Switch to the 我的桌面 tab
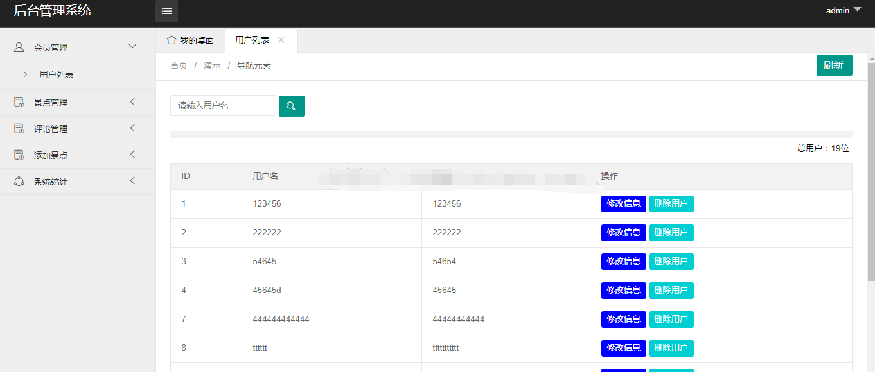This screenshot has height=372, width=875. click(190, 40)
